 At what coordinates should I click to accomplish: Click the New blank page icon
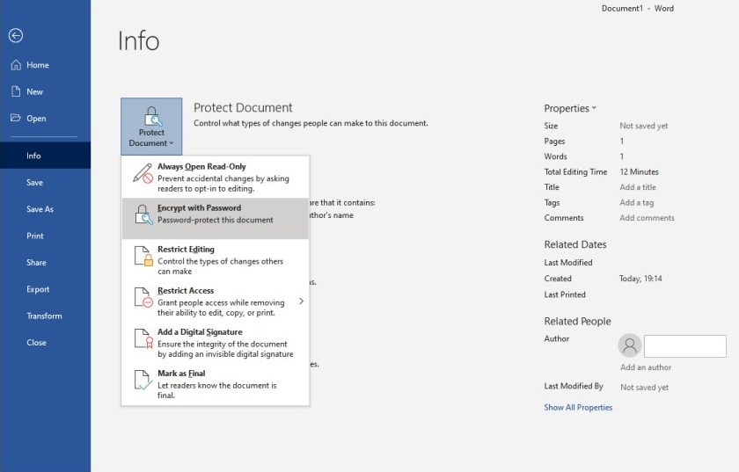point(16,91)
